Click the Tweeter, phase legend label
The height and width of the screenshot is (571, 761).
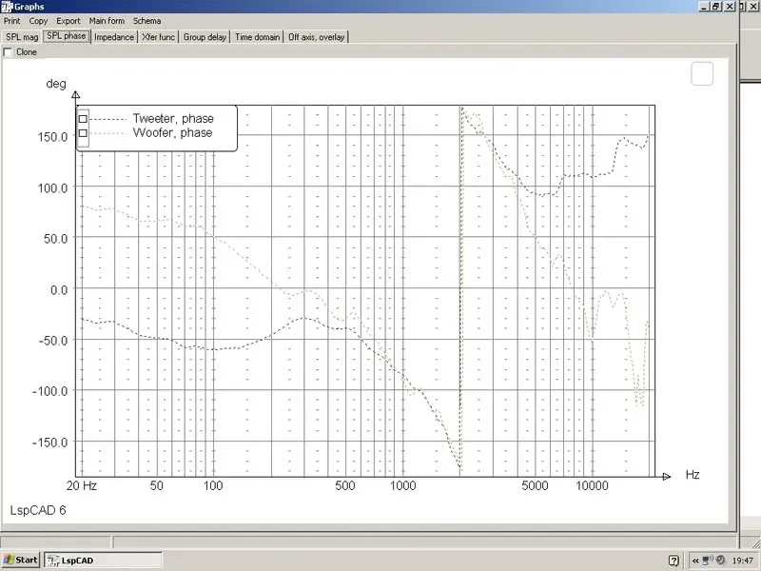point(173,118)
